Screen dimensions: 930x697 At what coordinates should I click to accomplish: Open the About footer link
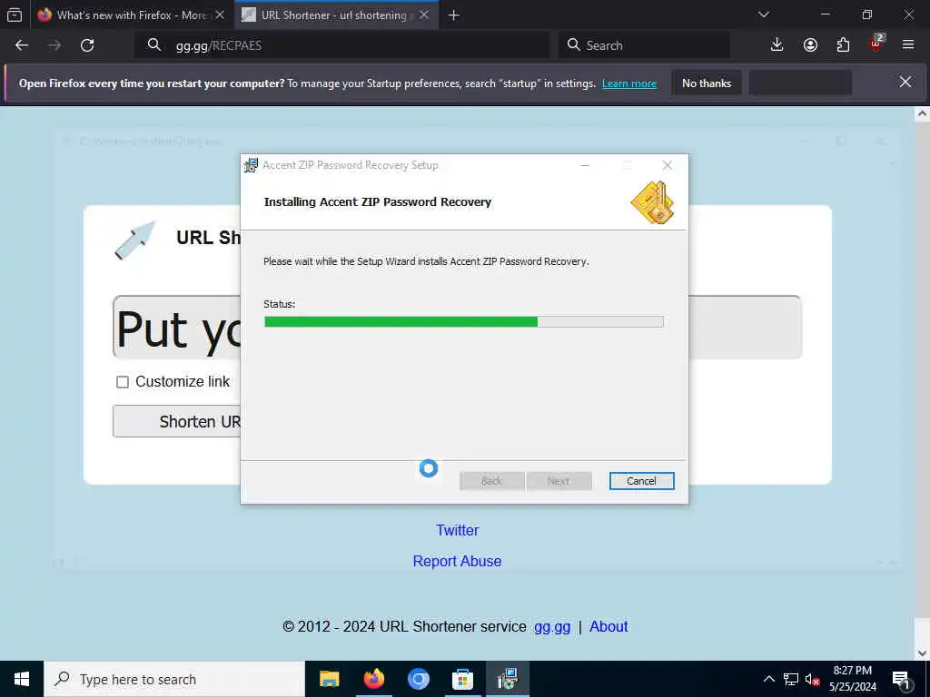click(x=608, y=627)
